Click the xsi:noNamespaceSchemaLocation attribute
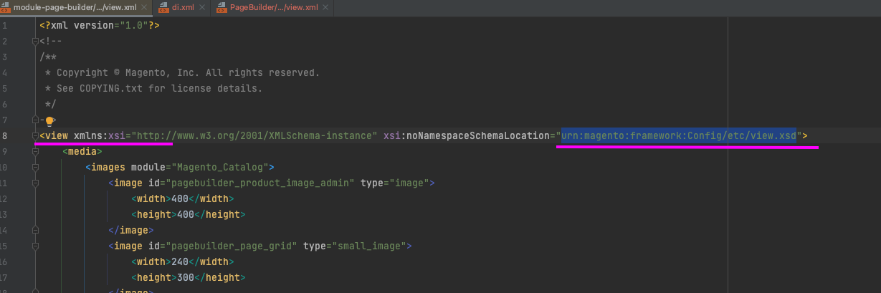The height and width of the screenshot is (293, 881). pyautogui.click(x=470, y=135)
